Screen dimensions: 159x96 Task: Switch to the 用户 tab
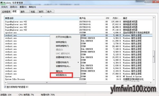50,12
